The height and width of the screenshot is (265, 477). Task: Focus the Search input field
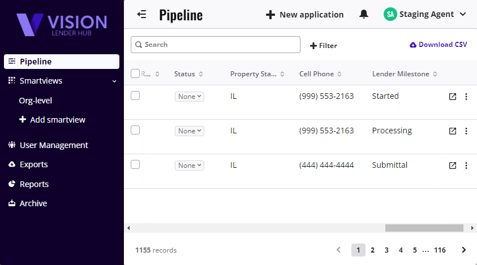(x=218, y=45)
